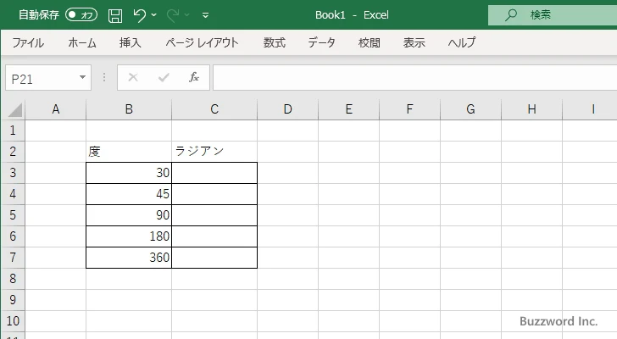This screenshot has width=617, height=339.
Task: Switch to the 数式 tab
Action: (x=275, y=42)
